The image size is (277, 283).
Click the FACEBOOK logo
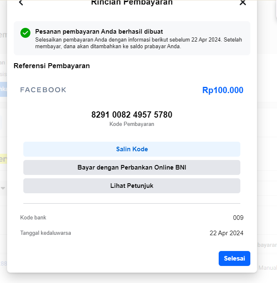pyautogui.click(x=43, y=90)
